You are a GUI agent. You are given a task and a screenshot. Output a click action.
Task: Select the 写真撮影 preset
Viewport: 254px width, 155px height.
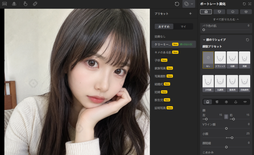pyautogui.click(x=173, y=76)
